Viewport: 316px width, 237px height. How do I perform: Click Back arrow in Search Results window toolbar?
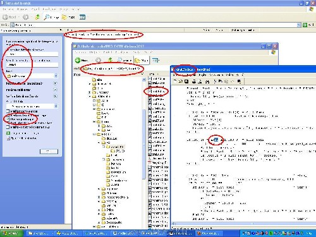pyautogui.click(x=5, y=17)
